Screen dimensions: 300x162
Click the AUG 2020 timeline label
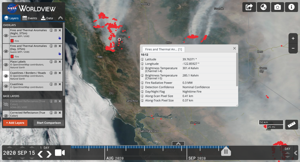115,158
